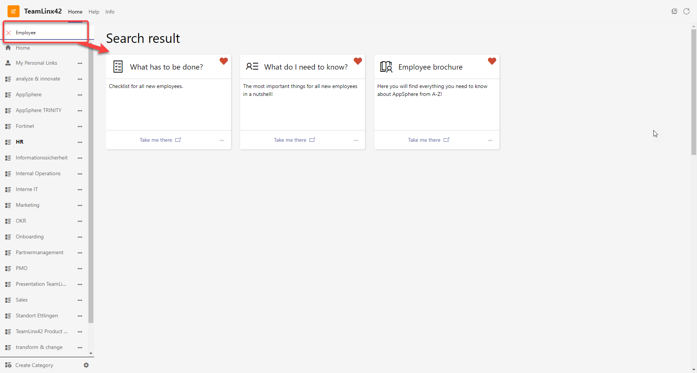Open more options for HR category
Image resolution: width=697 pixels, height=373 pixels.
pos(80,142)
